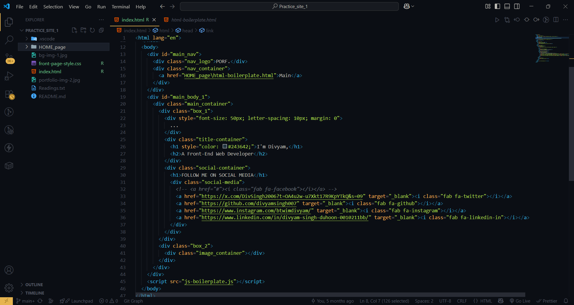Viewport: 574px width, 305px height.
Task: Open the Run and Debug view
Action: click(9, 76)
